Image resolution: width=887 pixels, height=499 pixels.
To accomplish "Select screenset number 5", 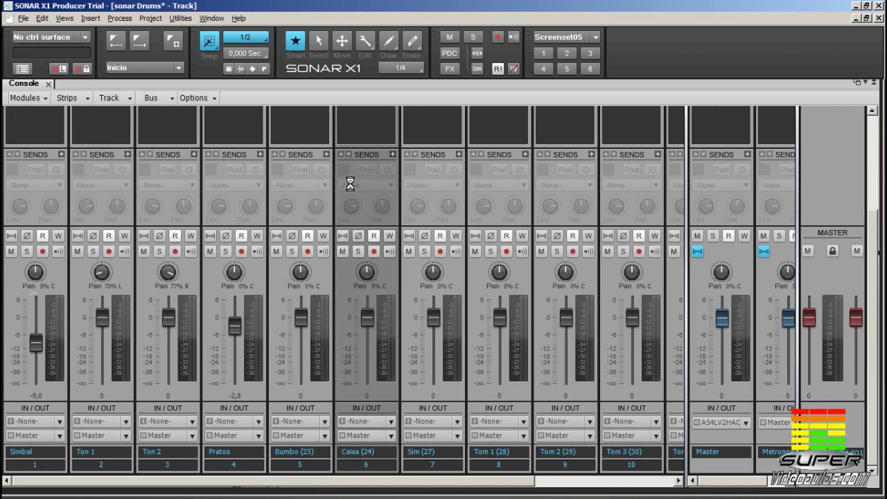I will click(567, 69).
